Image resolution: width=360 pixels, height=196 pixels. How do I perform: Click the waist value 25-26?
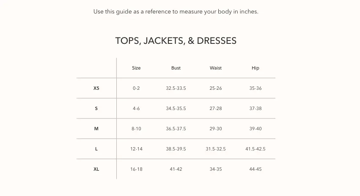coord(216,88)
